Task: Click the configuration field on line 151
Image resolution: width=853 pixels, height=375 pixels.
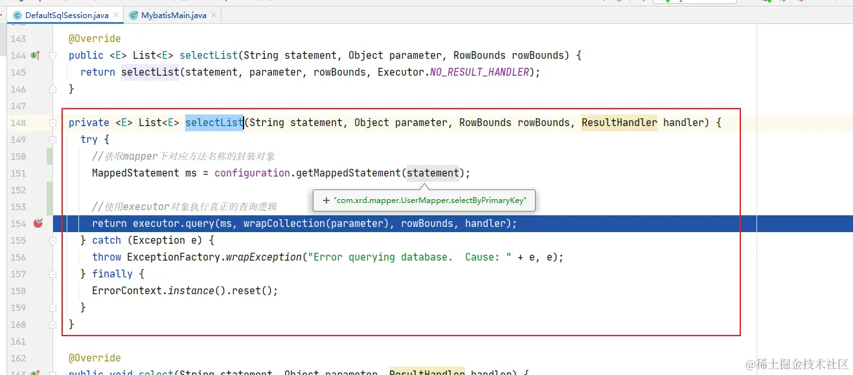Action: (253, 173)
